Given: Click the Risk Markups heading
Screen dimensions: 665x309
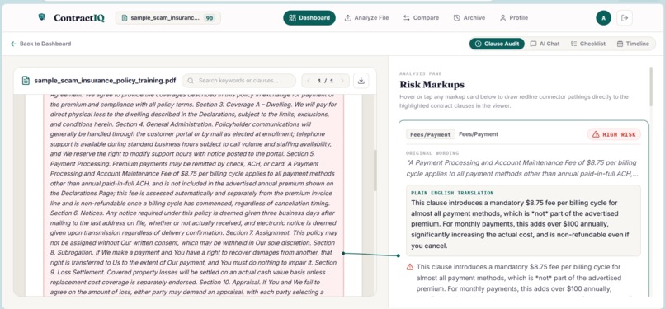Looking at the screenshot, I should point(432,85).
